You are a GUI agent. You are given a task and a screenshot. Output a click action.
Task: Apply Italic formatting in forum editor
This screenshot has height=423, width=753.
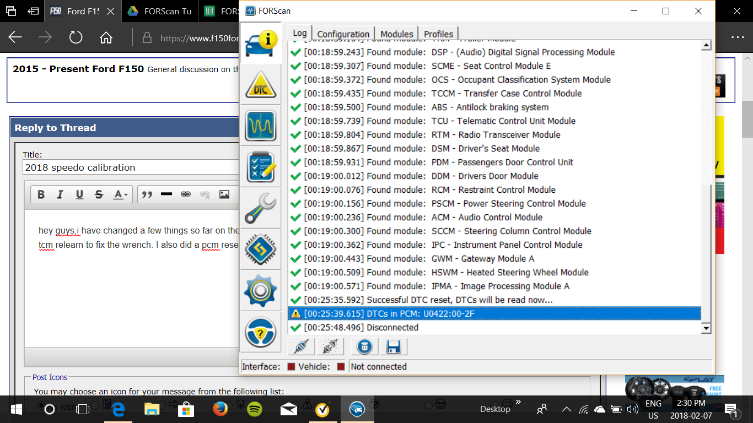[x=60, y=194]
